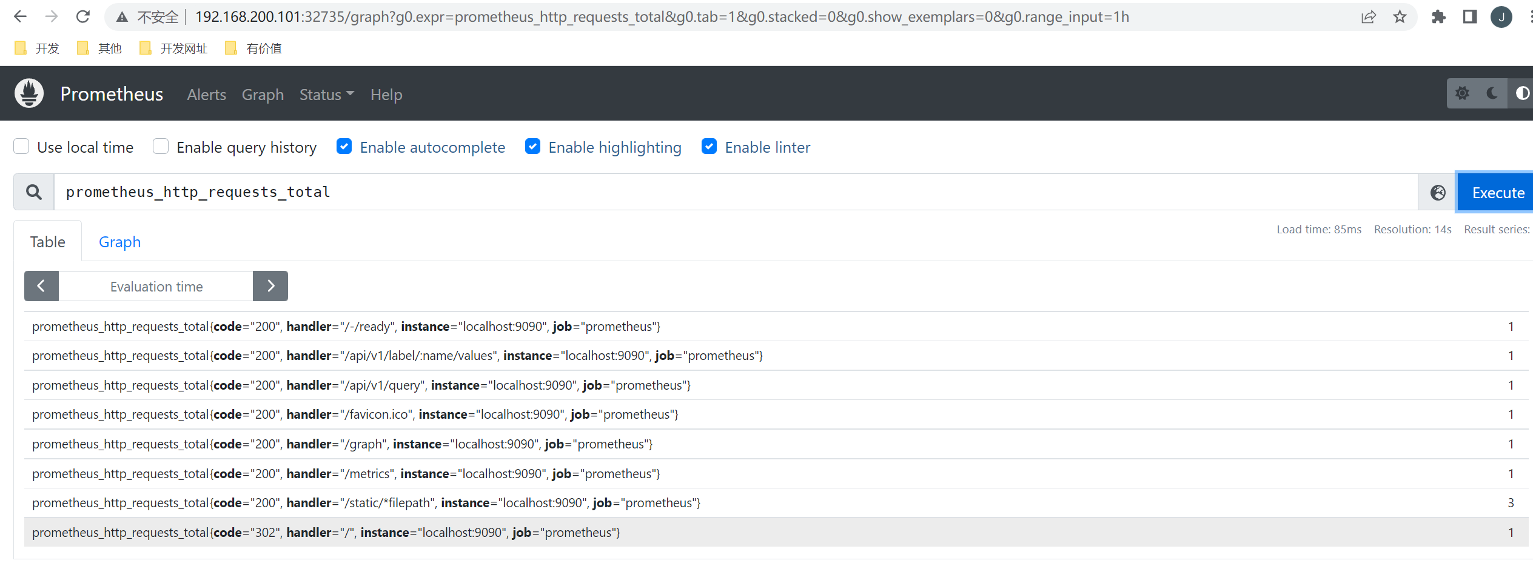Share this page via share icon
This screenshot has width=1533, height=566.
click(1368, 17)
